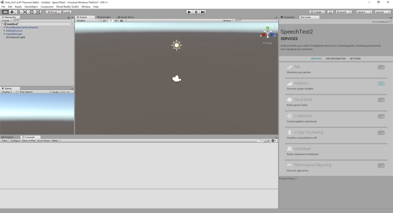The height and width of the screenshot is (213, 393).
Task: Open the Display 1 dropdown
Action: coord(9,92)
